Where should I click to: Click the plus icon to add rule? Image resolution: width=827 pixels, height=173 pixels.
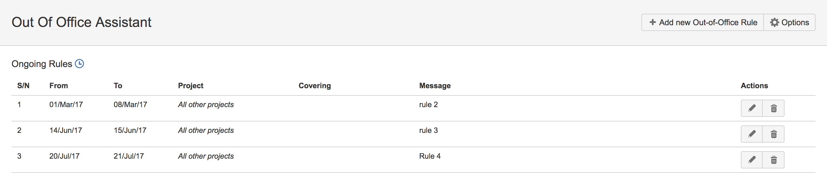tap(652, 22)
